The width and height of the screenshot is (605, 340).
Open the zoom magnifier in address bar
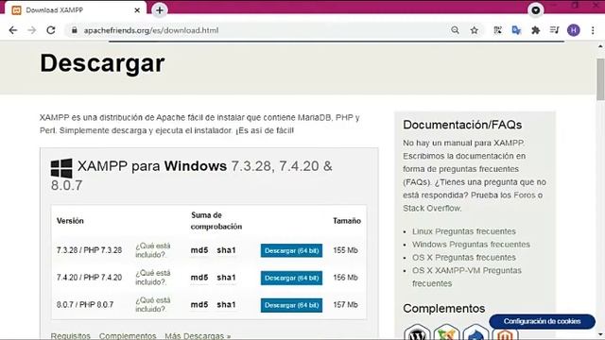pyautogui.click(x=456, y=30)
